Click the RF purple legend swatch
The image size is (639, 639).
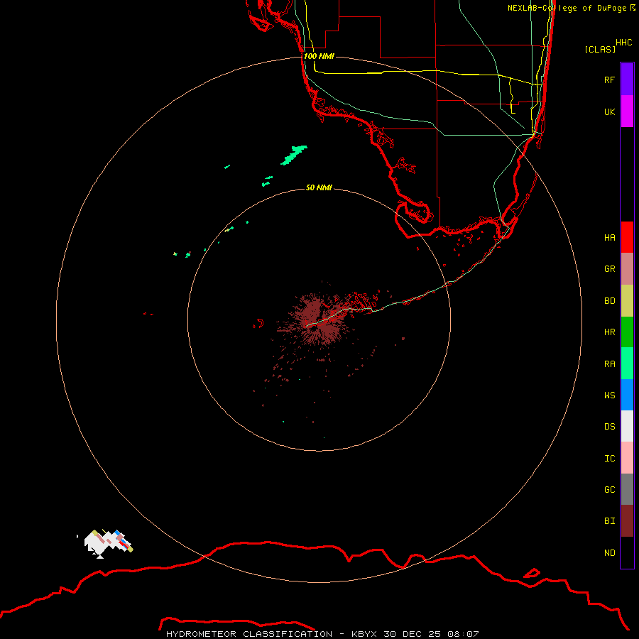627,80
